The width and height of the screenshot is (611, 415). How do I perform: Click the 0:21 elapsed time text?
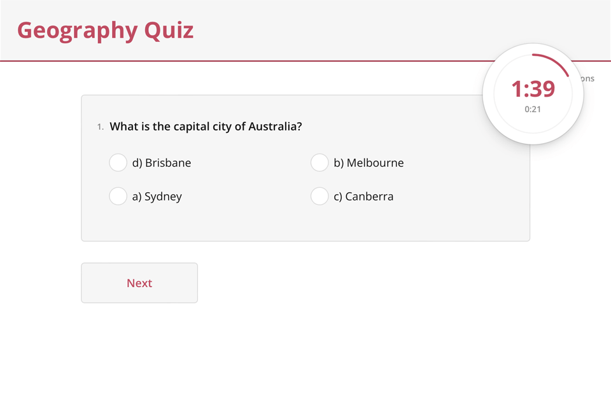coord(533,109)
